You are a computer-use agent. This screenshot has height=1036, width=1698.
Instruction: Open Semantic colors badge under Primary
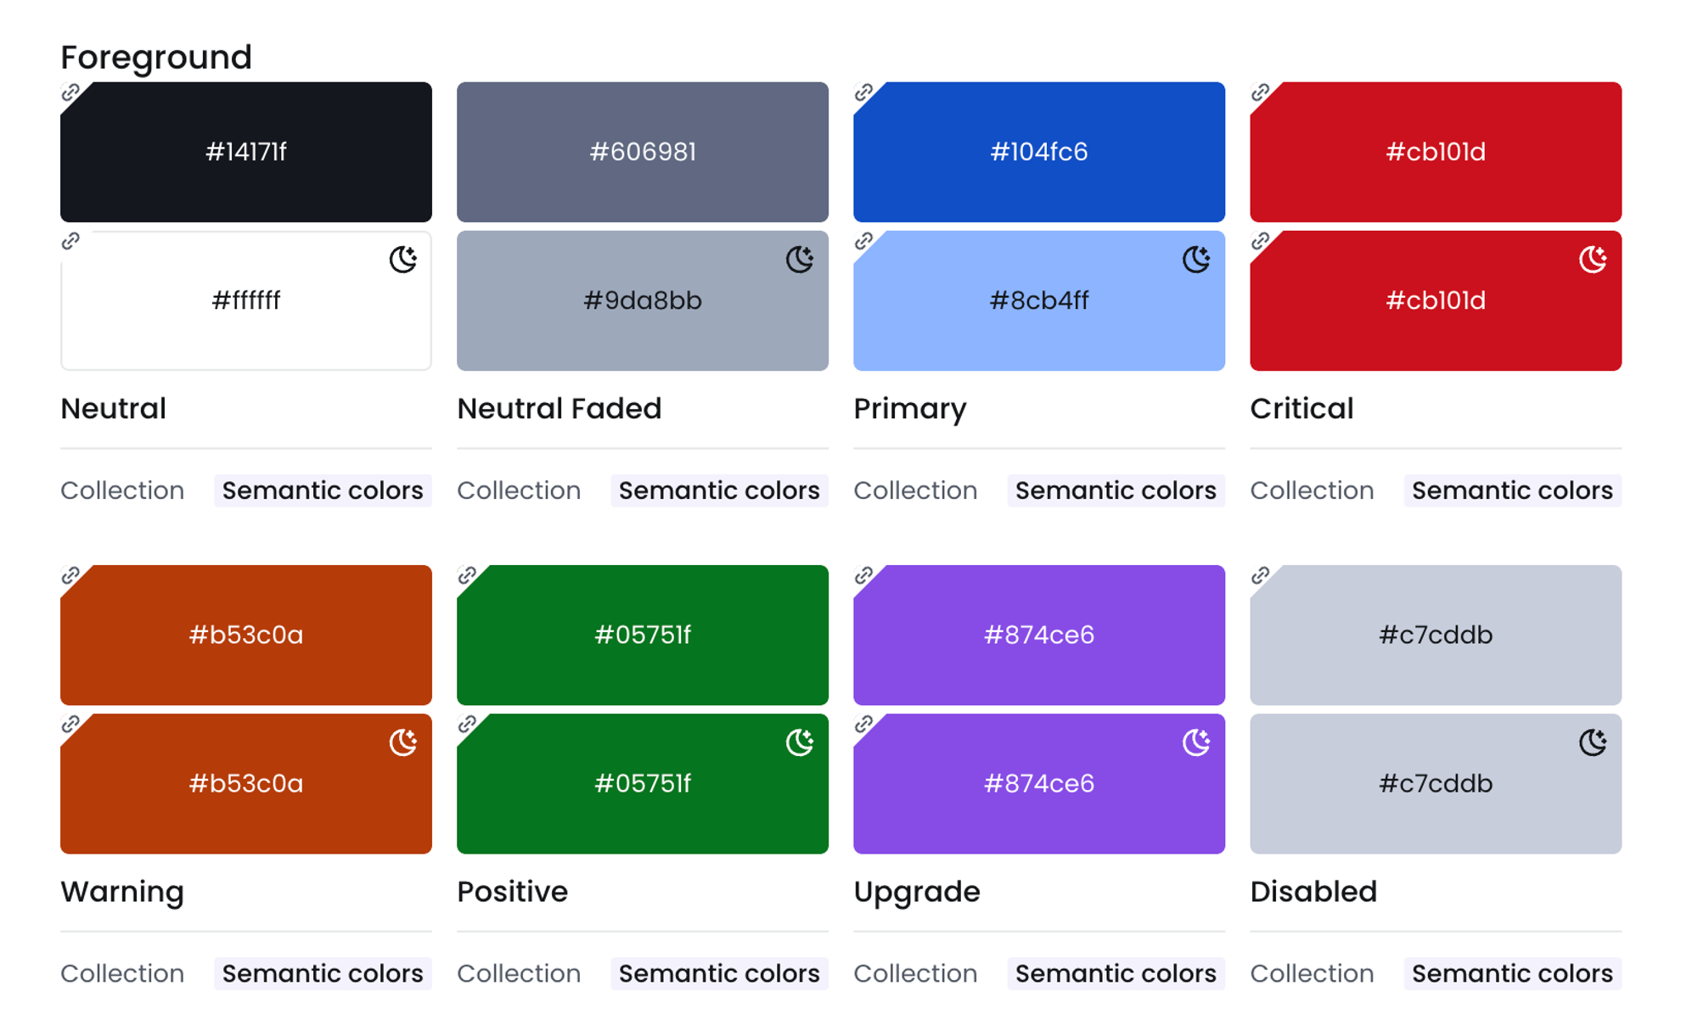(1116, 490)
